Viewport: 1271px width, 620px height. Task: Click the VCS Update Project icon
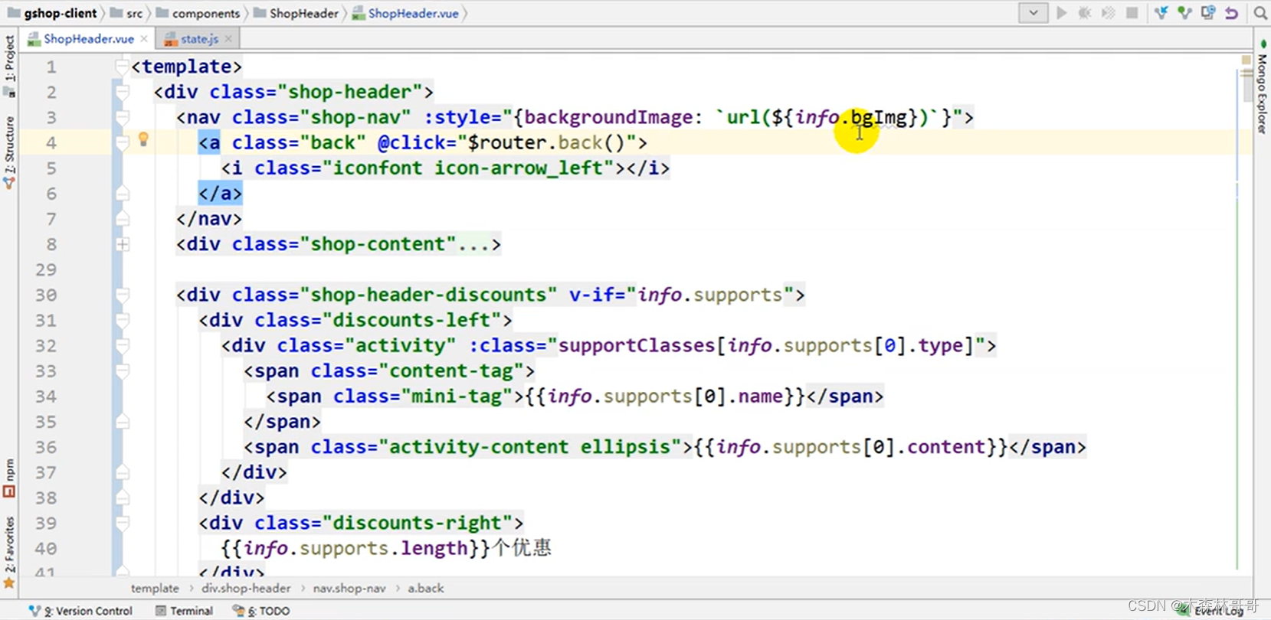click(x=1161, y=13)
